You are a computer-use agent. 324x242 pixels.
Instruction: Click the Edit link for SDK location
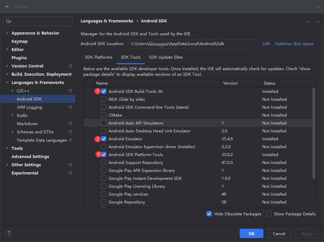(266, 43)
